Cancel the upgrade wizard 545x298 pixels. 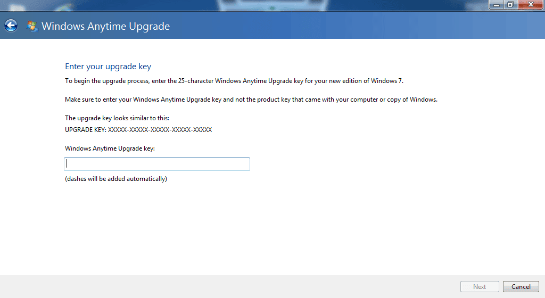coord(521,286)
